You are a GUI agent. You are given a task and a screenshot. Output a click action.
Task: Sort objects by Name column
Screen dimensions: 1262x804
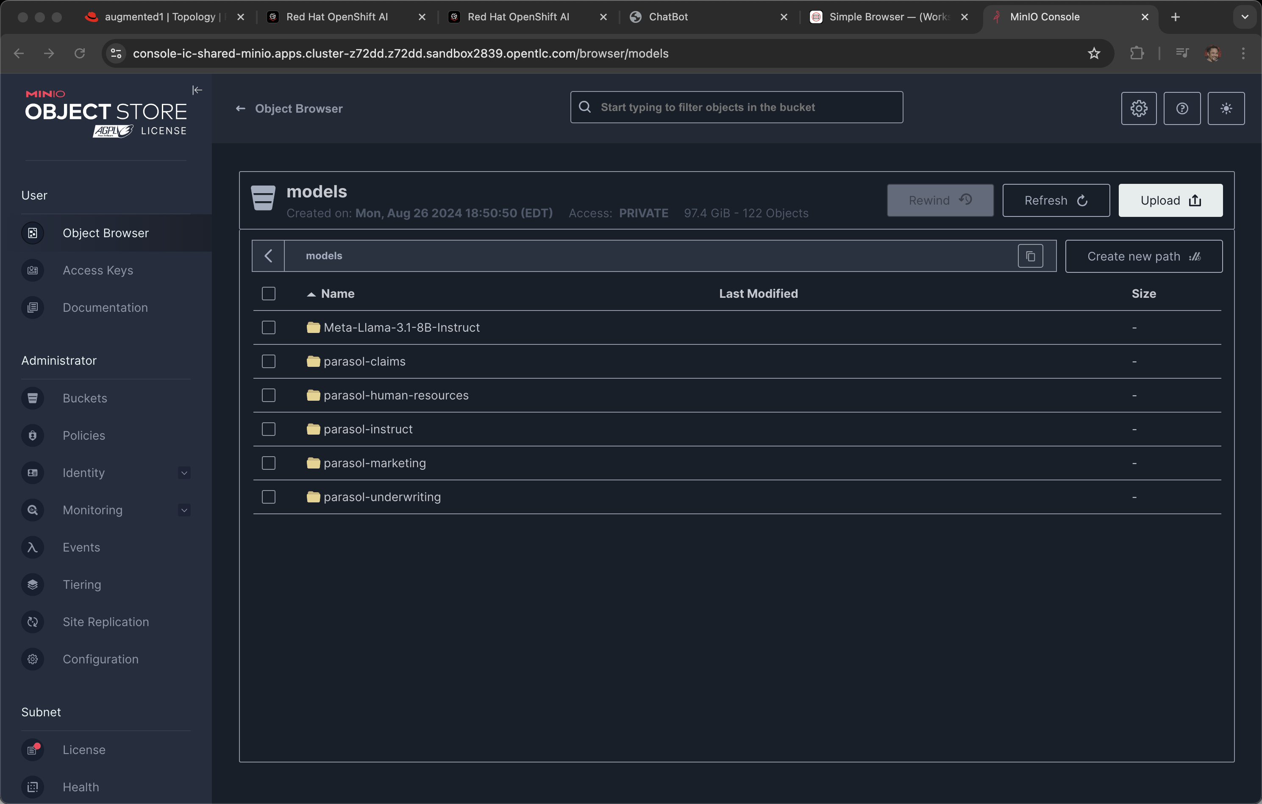point(337,294)
